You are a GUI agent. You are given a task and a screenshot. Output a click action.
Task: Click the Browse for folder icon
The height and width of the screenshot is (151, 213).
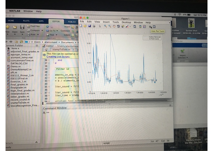(21, 42)
